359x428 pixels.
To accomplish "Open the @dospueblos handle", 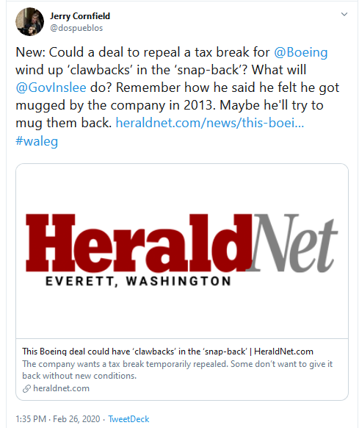I will 76,28.
